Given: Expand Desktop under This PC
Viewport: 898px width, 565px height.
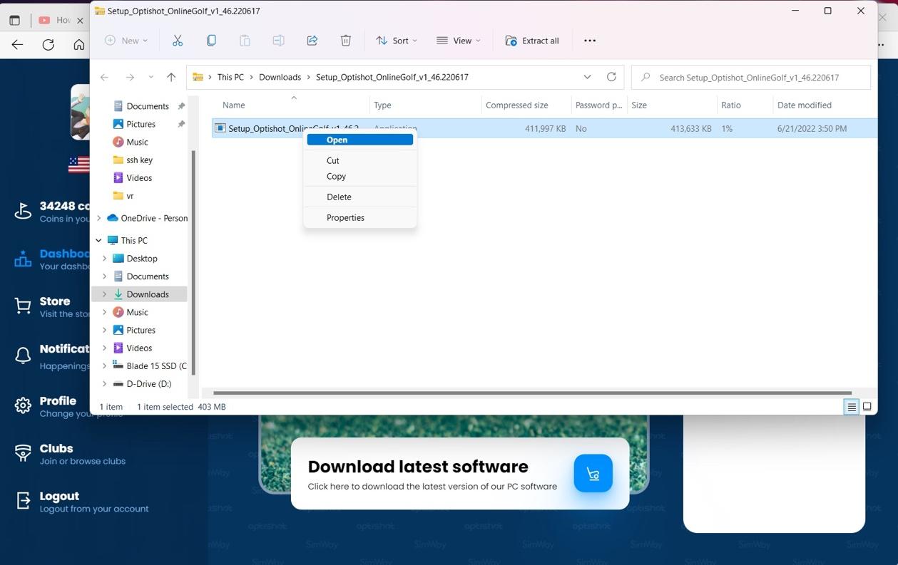Looking at the screenshot, I should click(x=105, y=258).
